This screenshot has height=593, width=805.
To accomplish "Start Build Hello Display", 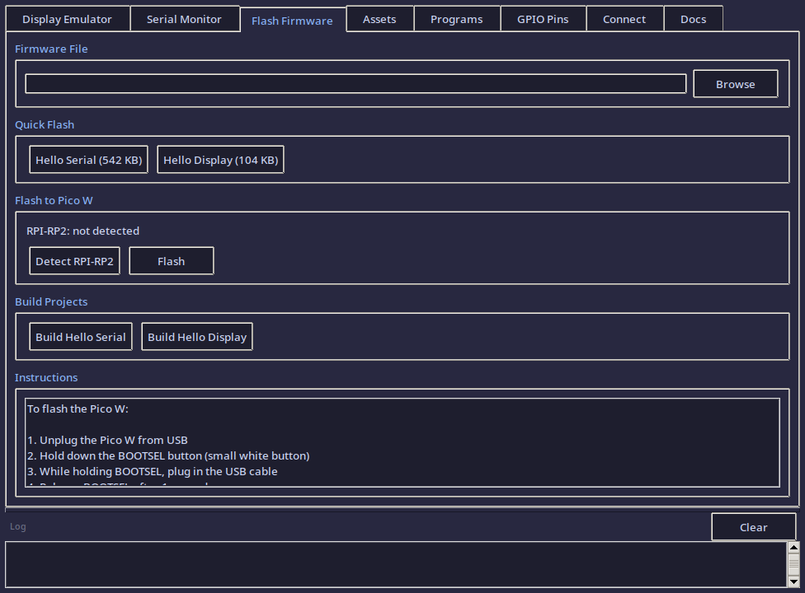I will coord(196,336).
